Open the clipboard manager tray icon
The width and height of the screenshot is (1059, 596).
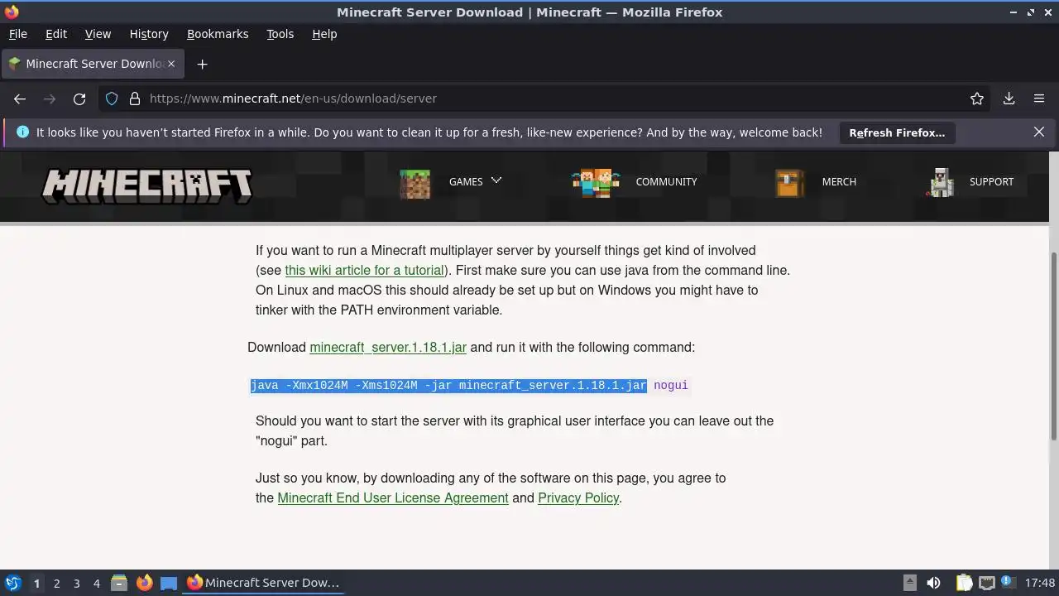[x=964, y=583]
